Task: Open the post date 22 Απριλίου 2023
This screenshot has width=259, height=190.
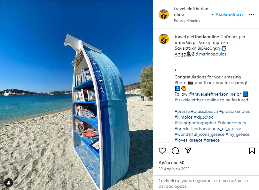Action: [174, 169]
